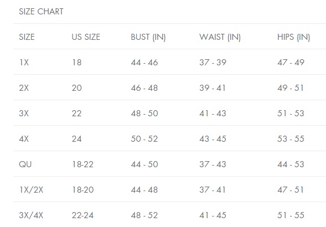The image size is (326, 227).
Task: Select the 2X size row label
Action: tap(24, 88)
